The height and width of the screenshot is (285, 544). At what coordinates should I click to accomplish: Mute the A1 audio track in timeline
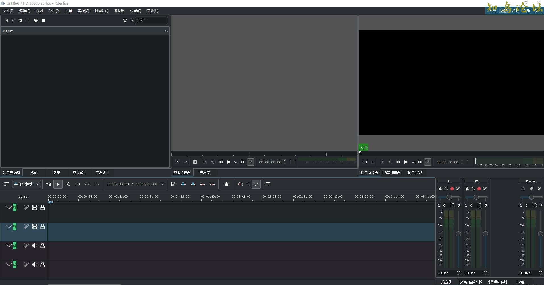coord(35,246)
